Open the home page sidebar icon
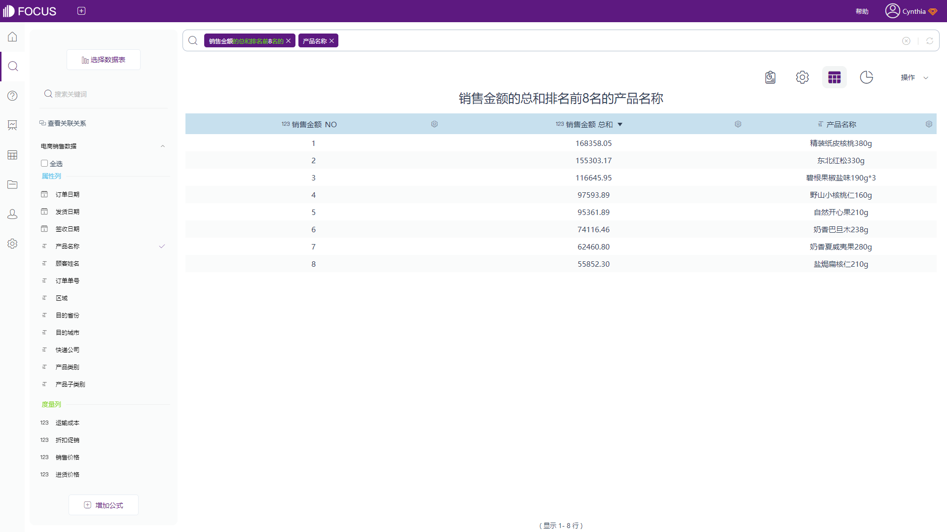This screenshot has height=532, width=947. [12, 37]
